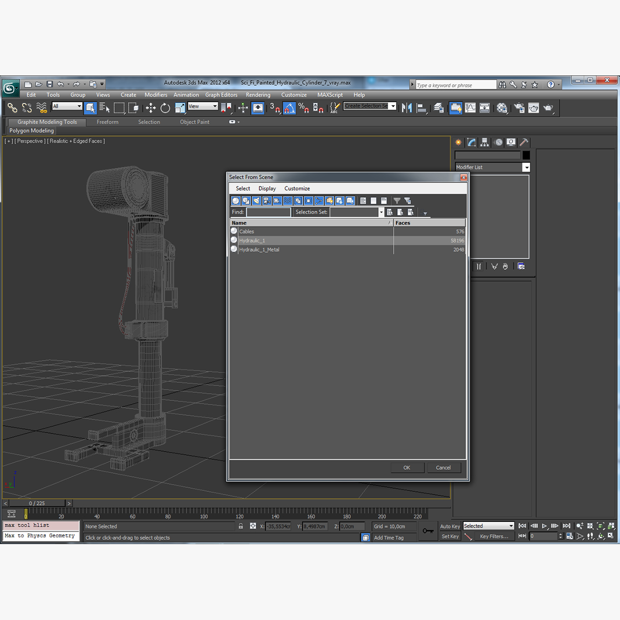Screen dimensions: 620x620
Task: Click the time slider 0 / 225 handle
Action: [x=37, y=503]
